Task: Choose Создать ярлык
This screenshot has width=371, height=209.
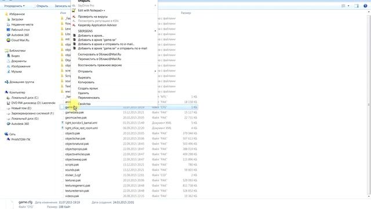Action: coord(88,88)
